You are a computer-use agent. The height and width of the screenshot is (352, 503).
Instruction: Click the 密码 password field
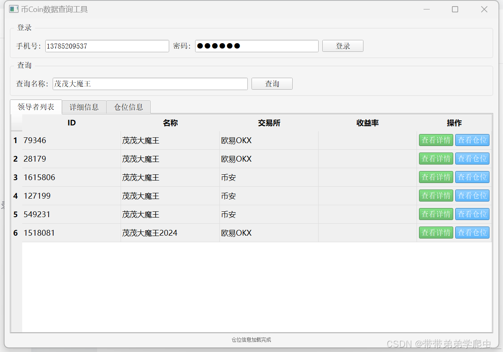257,46
